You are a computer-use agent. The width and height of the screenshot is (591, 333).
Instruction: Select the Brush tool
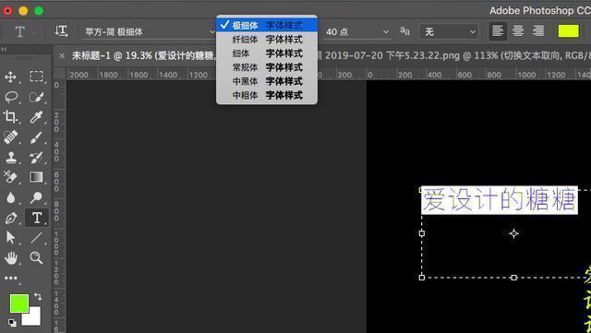(x=36, y=137)
